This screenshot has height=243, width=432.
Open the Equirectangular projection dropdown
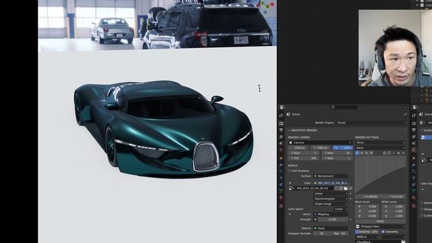(331, 198)
